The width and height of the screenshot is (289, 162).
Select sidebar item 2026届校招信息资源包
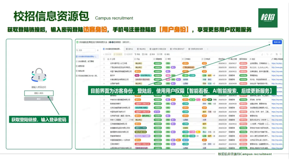pos(87,56)
